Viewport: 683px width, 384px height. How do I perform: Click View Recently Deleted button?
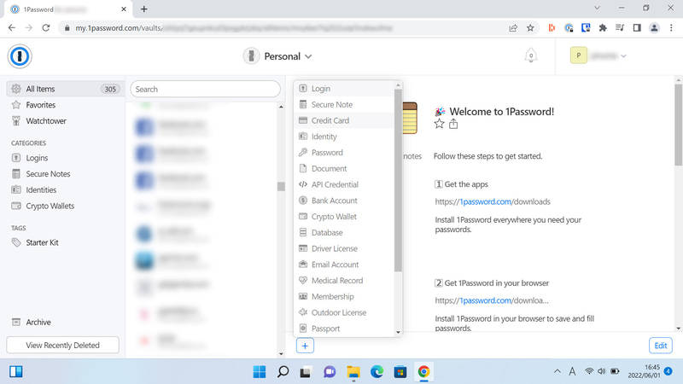62,346
